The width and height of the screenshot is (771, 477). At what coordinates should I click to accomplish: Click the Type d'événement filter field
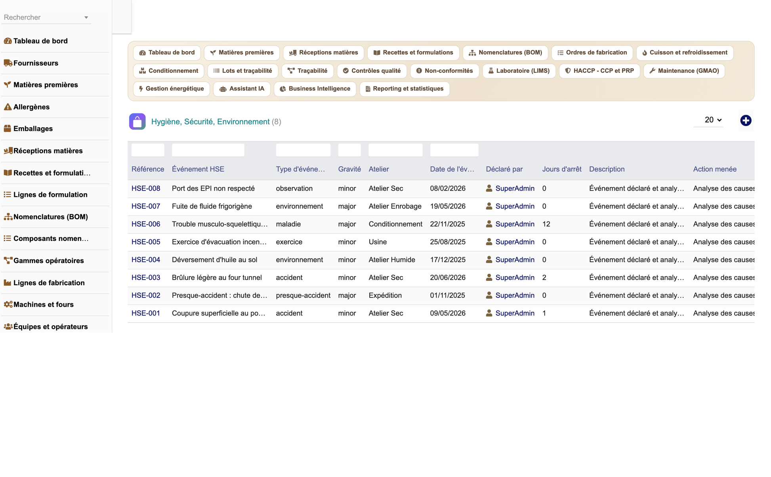[303, 150]
